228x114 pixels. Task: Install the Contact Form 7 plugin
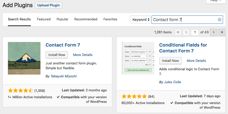tap(57, 55)
